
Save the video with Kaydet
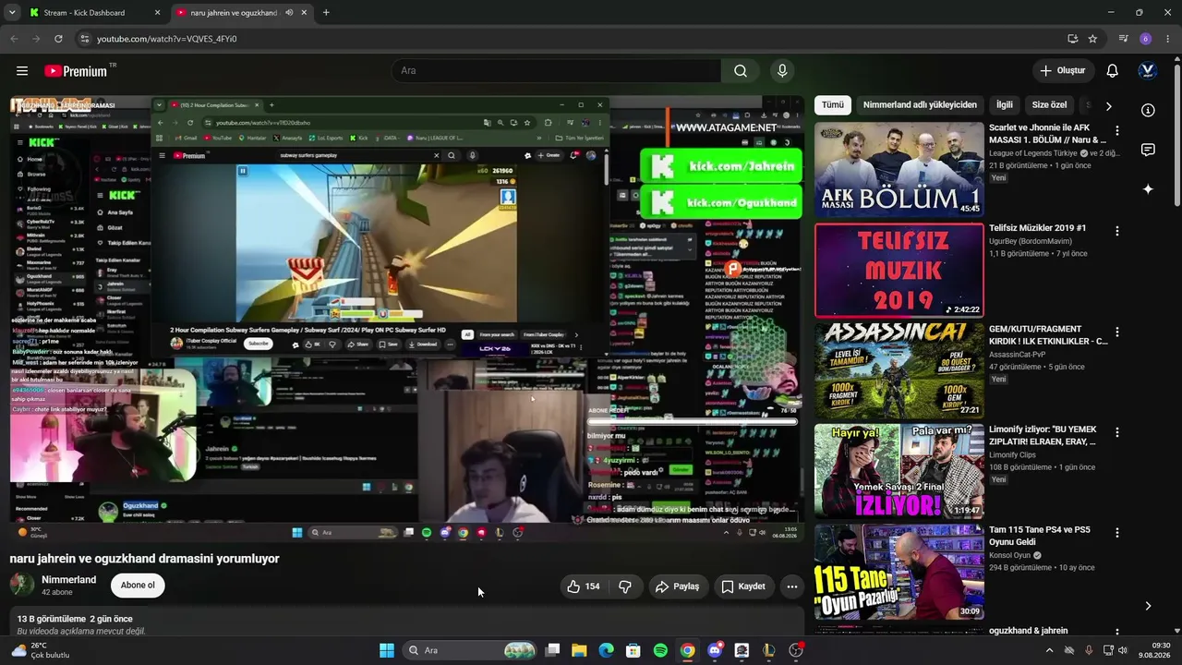(743, 586)
